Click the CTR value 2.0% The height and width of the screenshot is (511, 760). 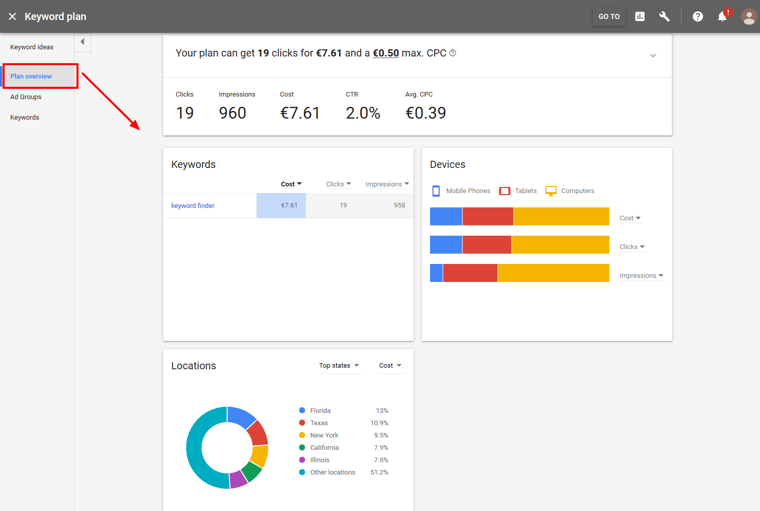point(363,113)
